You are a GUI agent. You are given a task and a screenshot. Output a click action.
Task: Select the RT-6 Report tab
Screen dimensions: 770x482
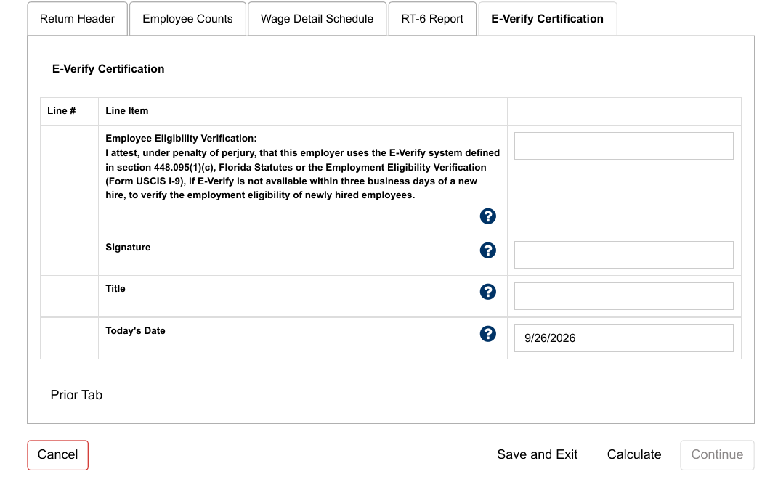point(432,19)
